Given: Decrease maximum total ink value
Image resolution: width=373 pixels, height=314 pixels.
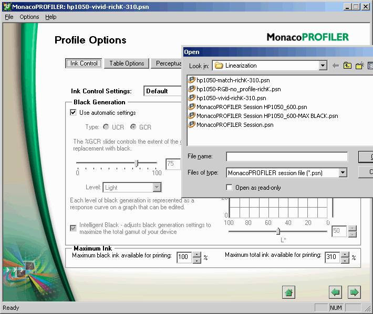Looking at the screenshot, I should (x=345, y=261).
